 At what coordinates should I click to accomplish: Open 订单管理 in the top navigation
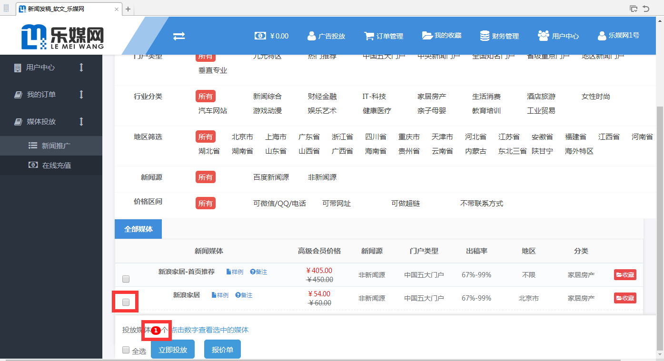[384, 36]
